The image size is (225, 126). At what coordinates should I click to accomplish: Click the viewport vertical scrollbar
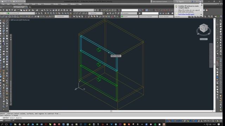[214, 64]
